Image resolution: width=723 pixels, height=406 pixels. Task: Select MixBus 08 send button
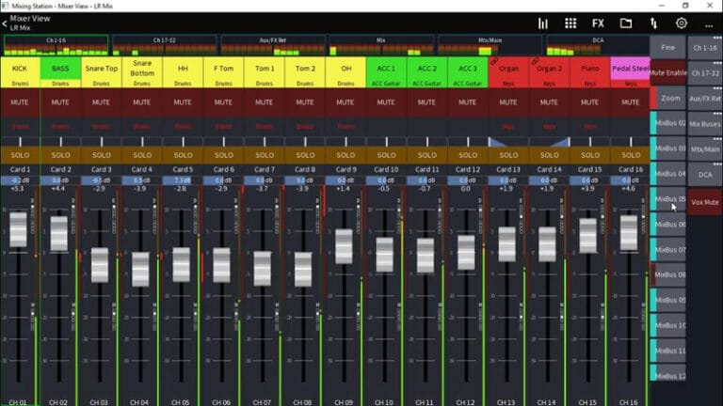click(x=668, y=274)
